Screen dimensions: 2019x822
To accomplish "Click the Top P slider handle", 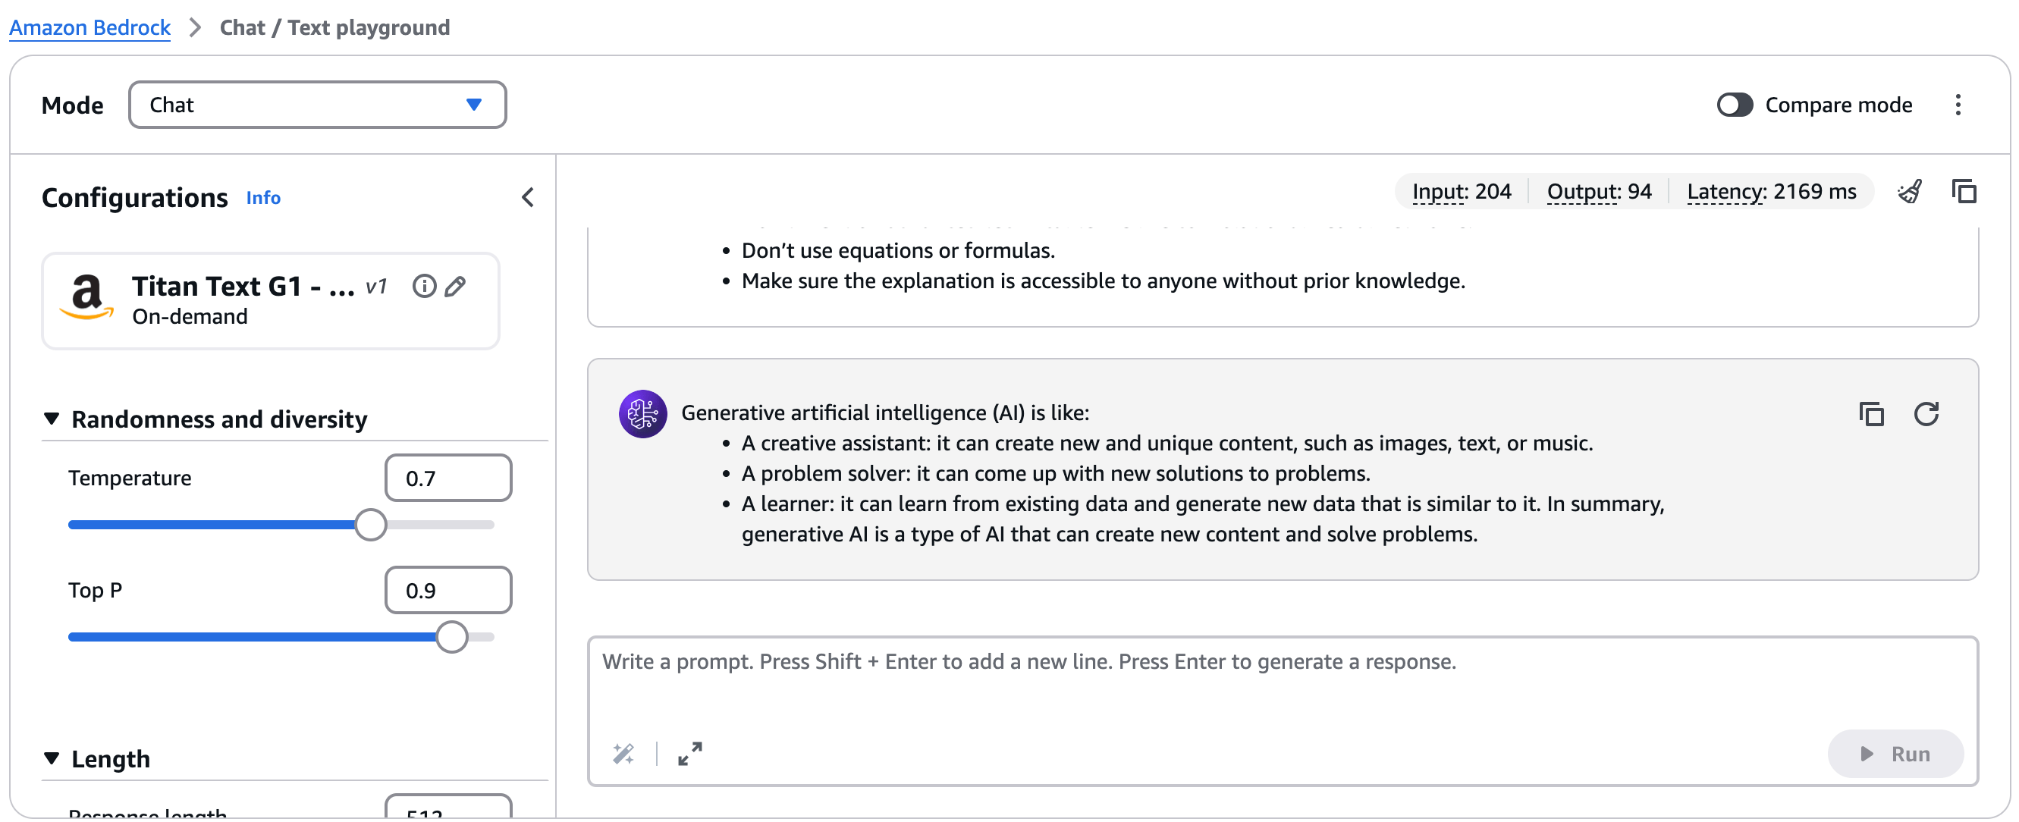I will (452, 637).
